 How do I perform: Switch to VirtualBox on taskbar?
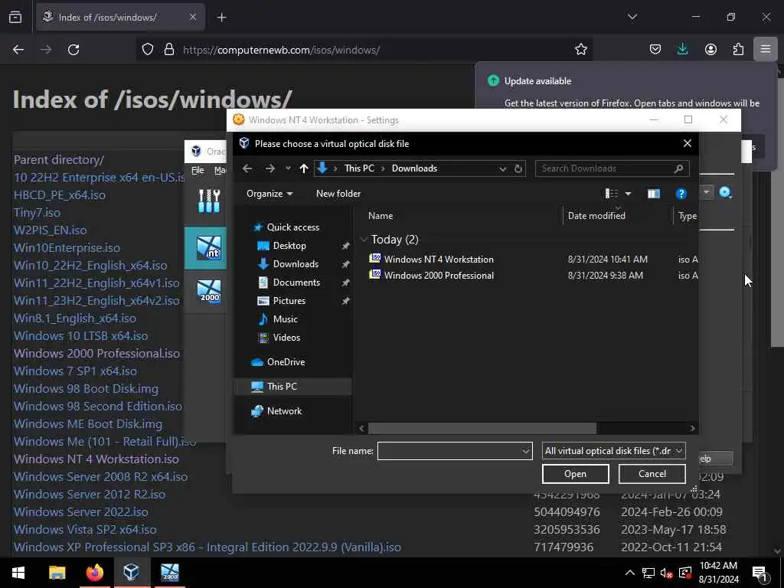point(132,573)
